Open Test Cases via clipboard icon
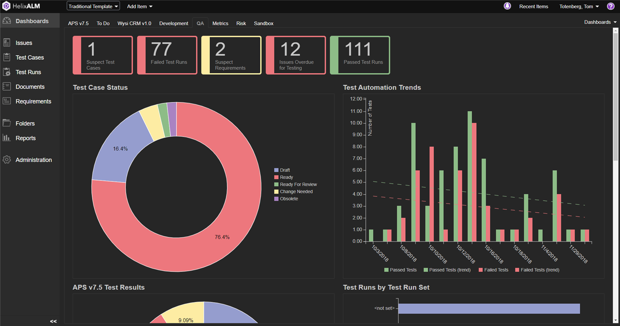Screen dimensions: 620x326 tap(7, 58)
